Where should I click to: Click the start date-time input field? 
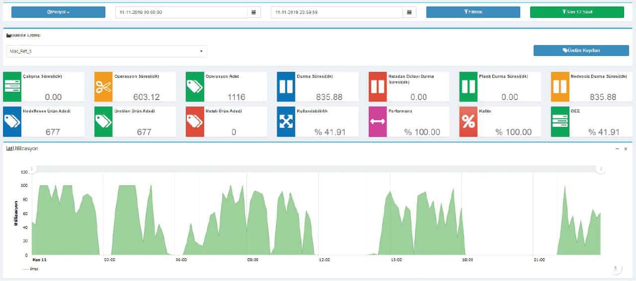[181, 12]
